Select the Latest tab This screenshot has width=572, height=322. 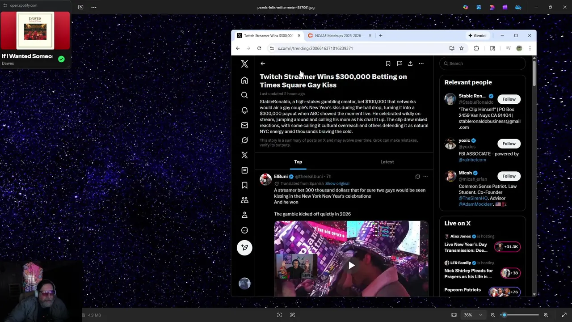click(x=387, y=162)
